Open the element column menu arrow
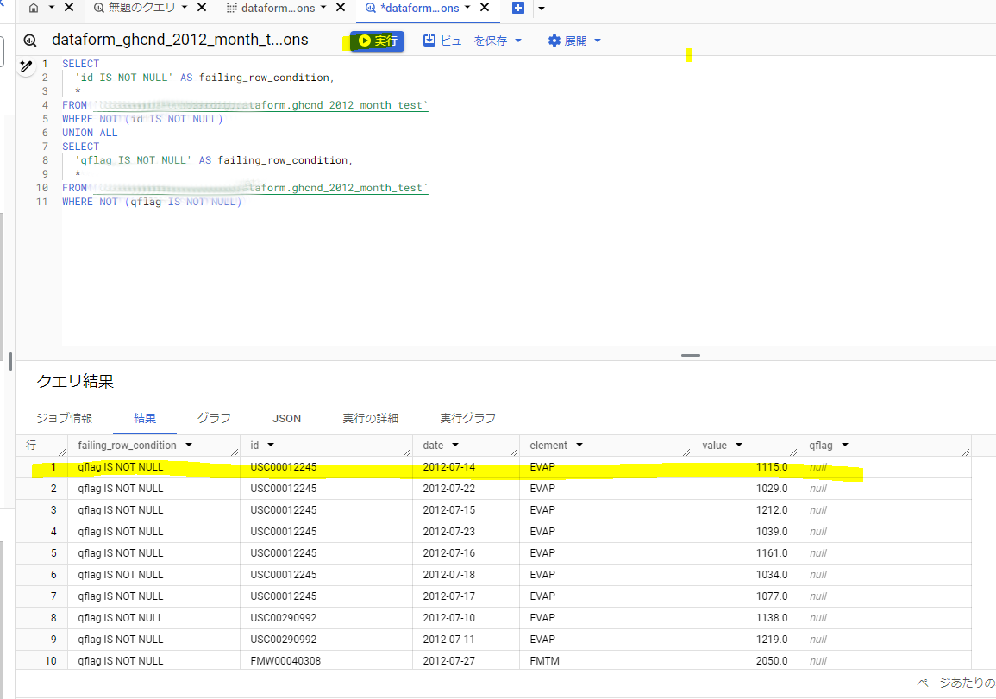996x699 pixels. [x=579, y=446]
